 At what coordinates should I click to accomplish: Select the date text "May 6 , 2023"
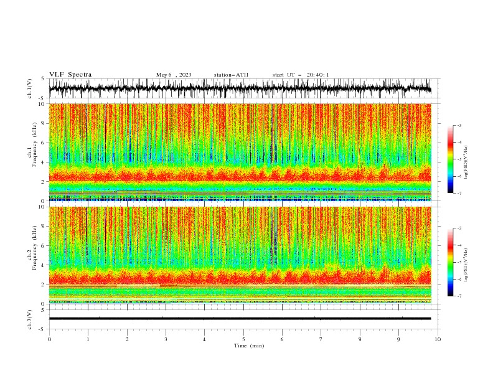(x=174, y=75)
